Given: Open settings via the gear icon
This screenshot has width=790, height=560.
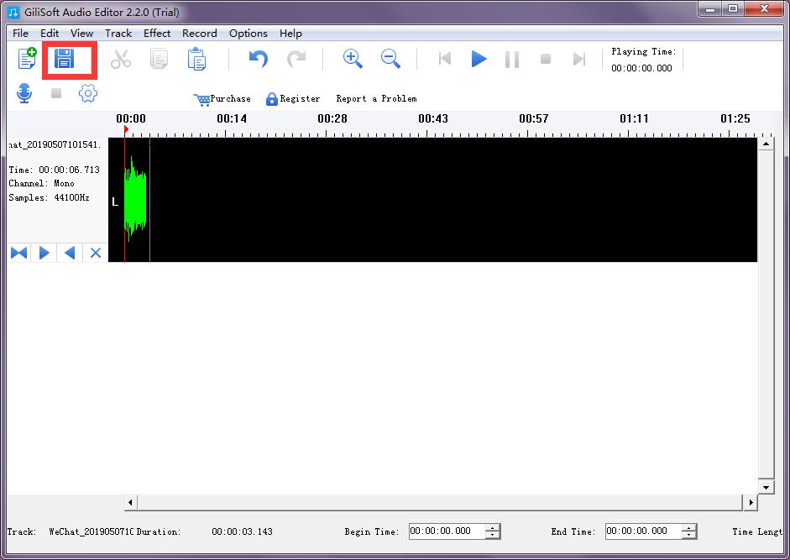Looking at the screenshot, I should tap(88, 94).
